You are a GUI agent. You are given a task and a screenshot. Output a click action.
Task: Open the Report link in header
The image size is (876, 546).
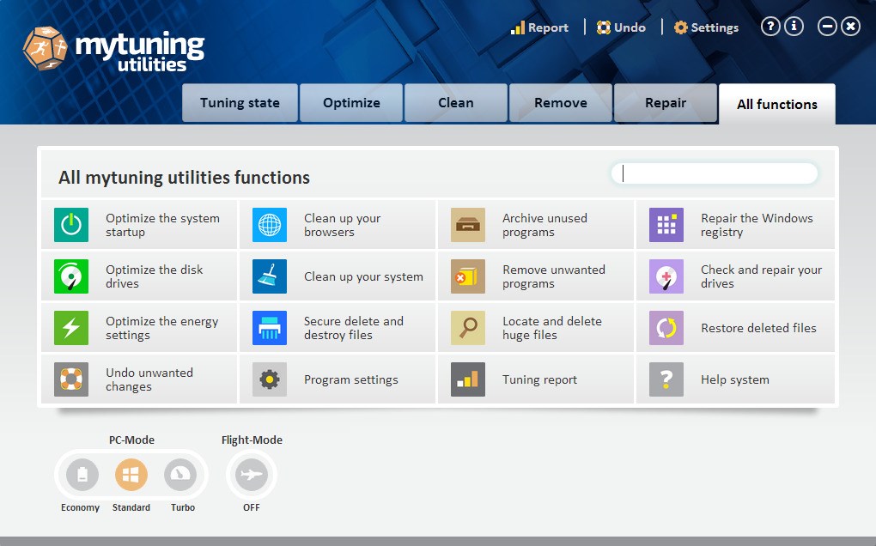(539, 27)
